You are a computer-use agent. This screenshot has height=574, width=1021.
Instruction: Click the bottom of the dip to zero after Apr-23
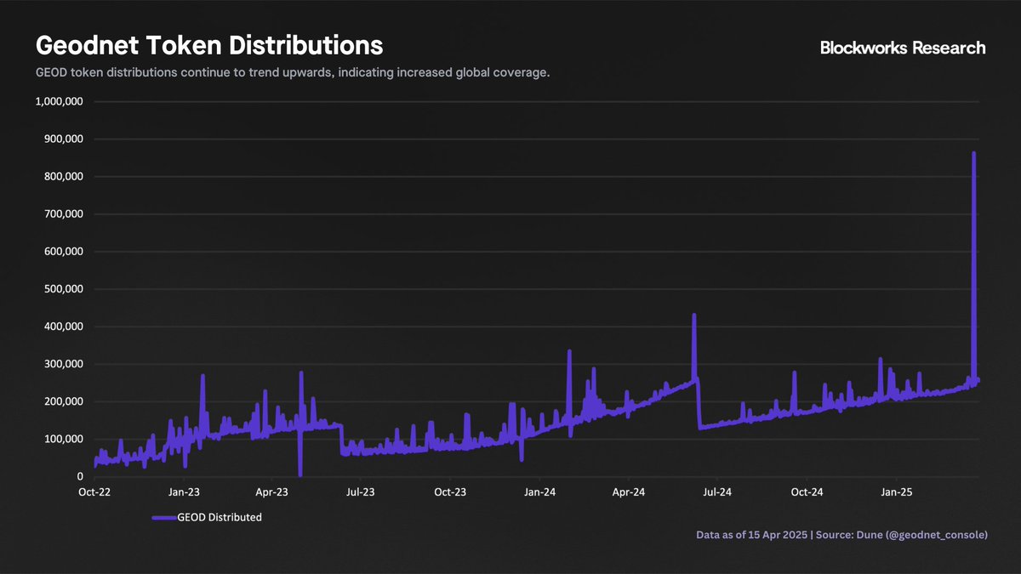pyautogui.click(x=300, y=475)
